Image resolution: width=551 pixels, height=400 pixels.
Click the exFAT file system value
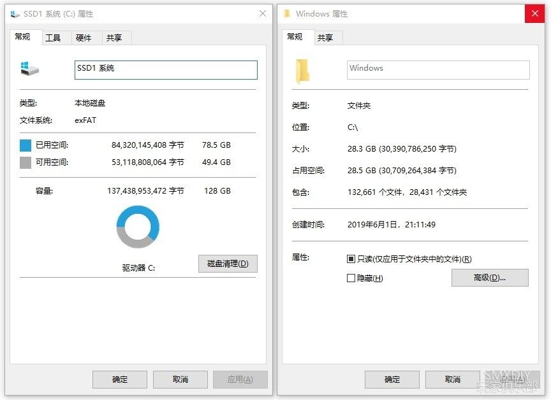coord(85,120)
